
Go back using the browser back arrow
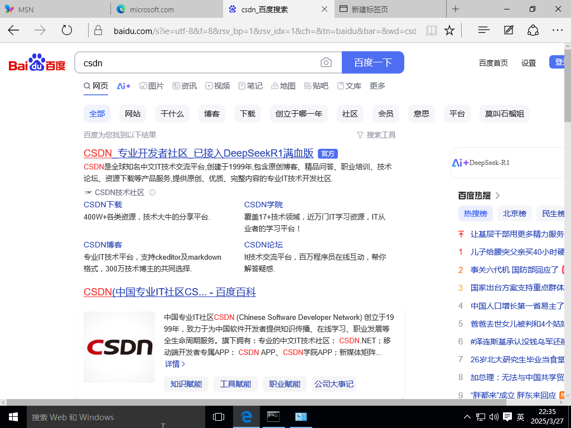point(13,30)
